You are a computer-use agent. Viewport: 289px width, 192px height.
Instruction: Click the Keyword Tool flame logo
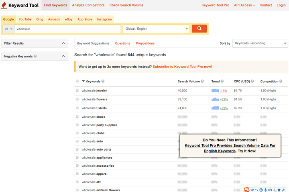click(x=4, y=5)
